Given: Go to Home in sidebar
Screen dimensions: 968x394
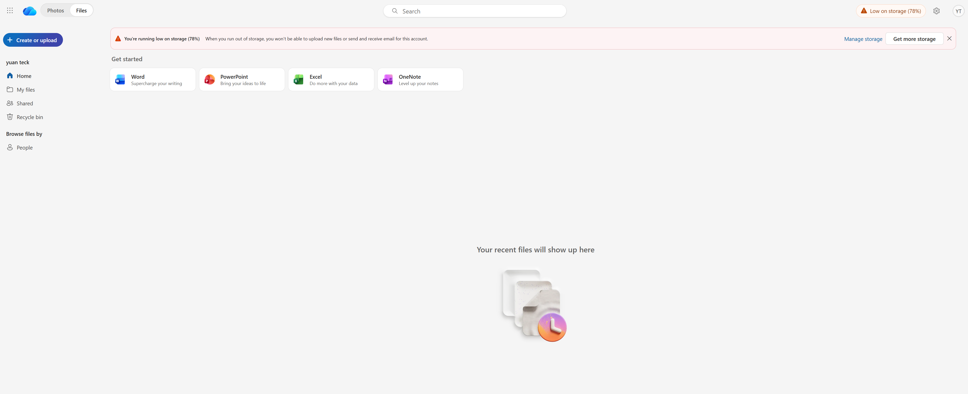Looking at the screenshot, I should tap(24, 76).
